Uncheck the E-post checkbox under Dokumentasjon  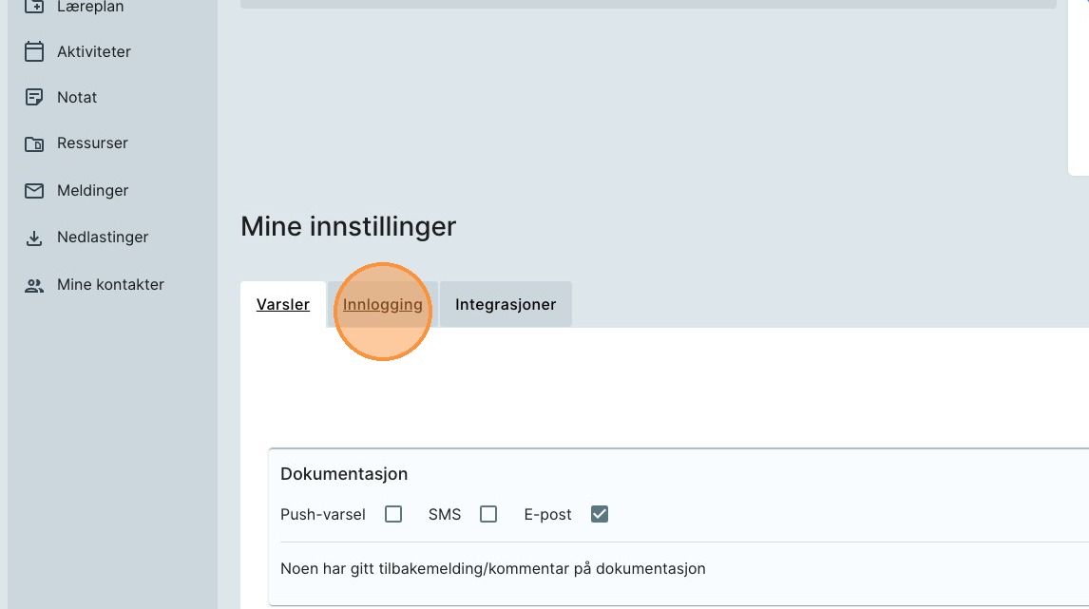pos(599,514)
